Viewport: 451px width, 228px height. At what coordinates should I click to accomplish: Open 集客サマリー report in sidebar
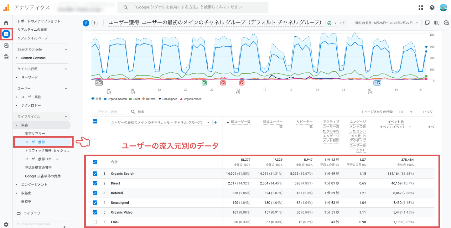click(x=35, y=134)
